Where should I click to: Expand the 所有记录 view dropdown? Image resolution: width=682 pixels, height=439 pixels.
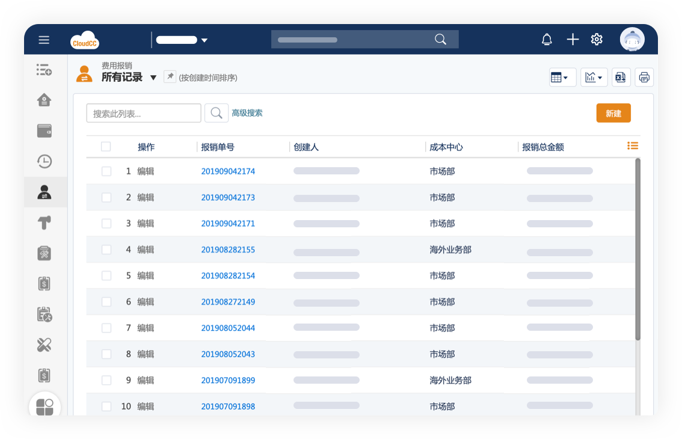click(x=153, y=78)
